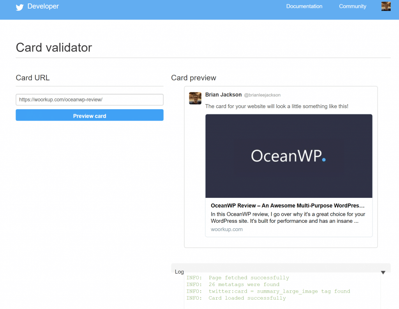Click the Twitter bird logo
The image size is (399, 309).
pos(19,7)
